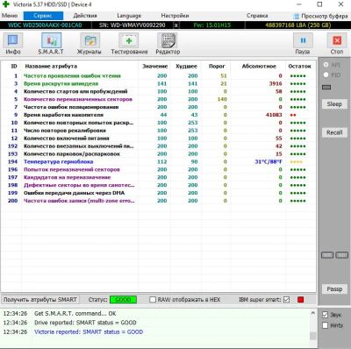
Task: Click the Значение column header
Action: click(x=154, y=67)
